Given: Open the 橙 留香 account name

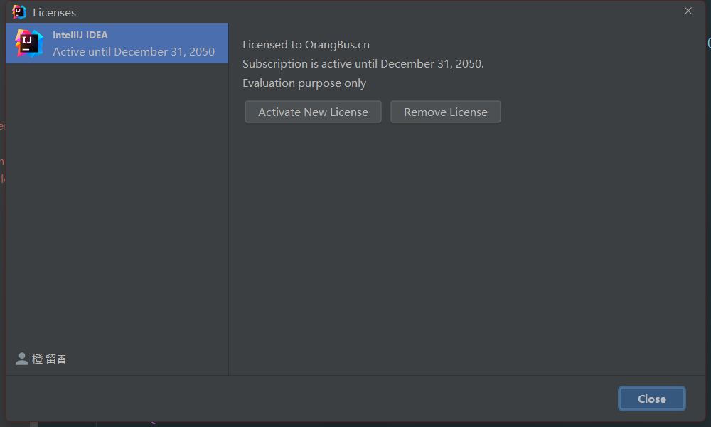Looking at the screenshot, I should point(50,359).
